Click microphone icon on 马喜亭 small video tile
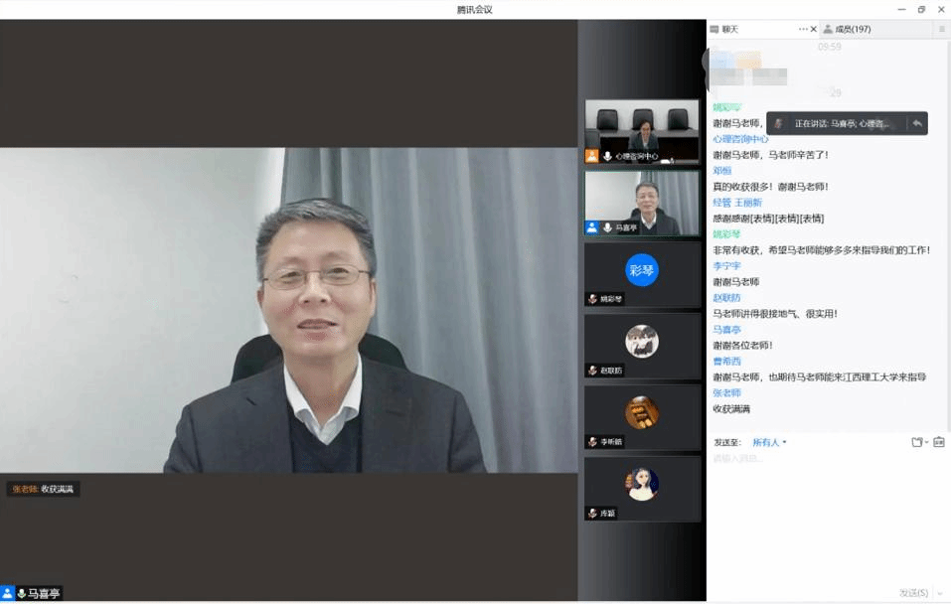The image size is (951, 604). point(607,227)
